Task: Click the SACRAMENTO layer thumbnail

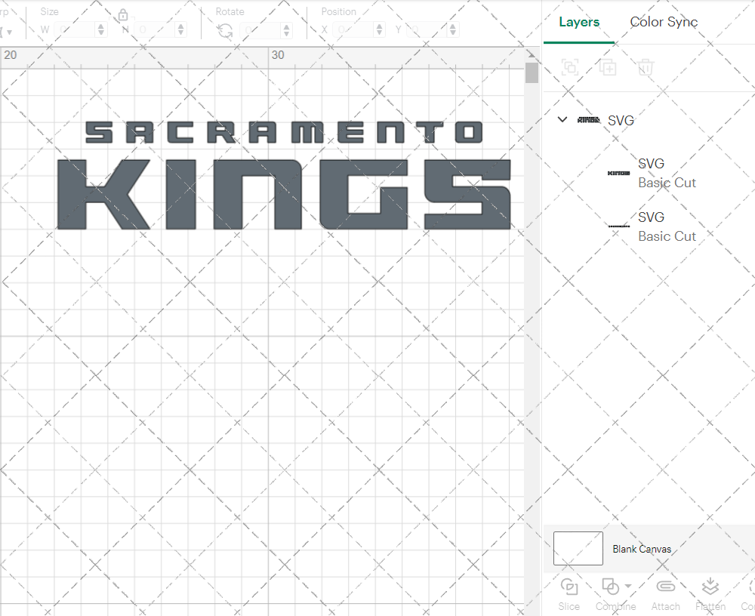Action: (x=619, y=226)
